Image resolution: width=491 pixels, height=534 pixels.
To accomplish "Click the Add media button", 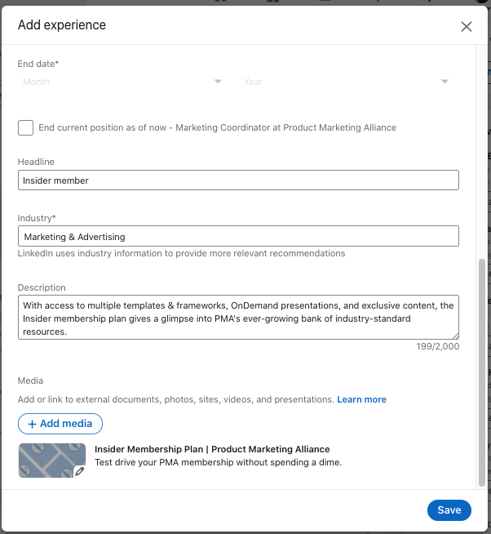I will tap(60, 424).
